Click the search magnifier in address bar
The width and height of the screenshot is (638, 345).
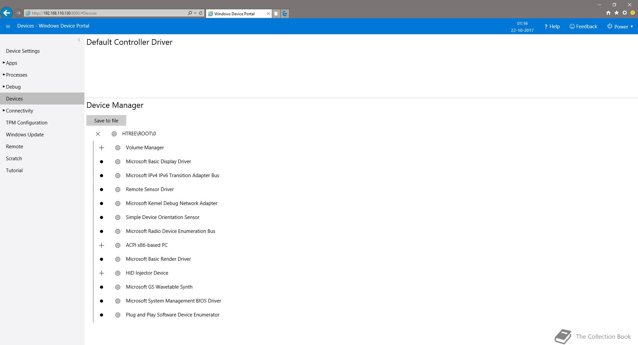point(190,13)
